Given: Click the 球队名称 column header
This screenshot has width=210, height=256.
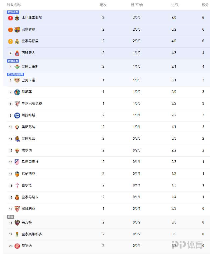Looking at the screenshot, I should (14, 5).
